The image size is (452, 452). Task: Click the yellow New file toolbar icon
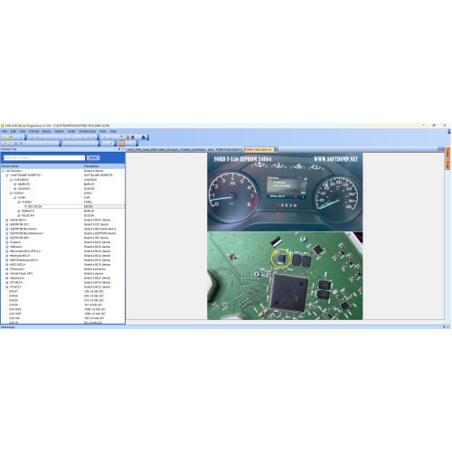coord(5,137)
